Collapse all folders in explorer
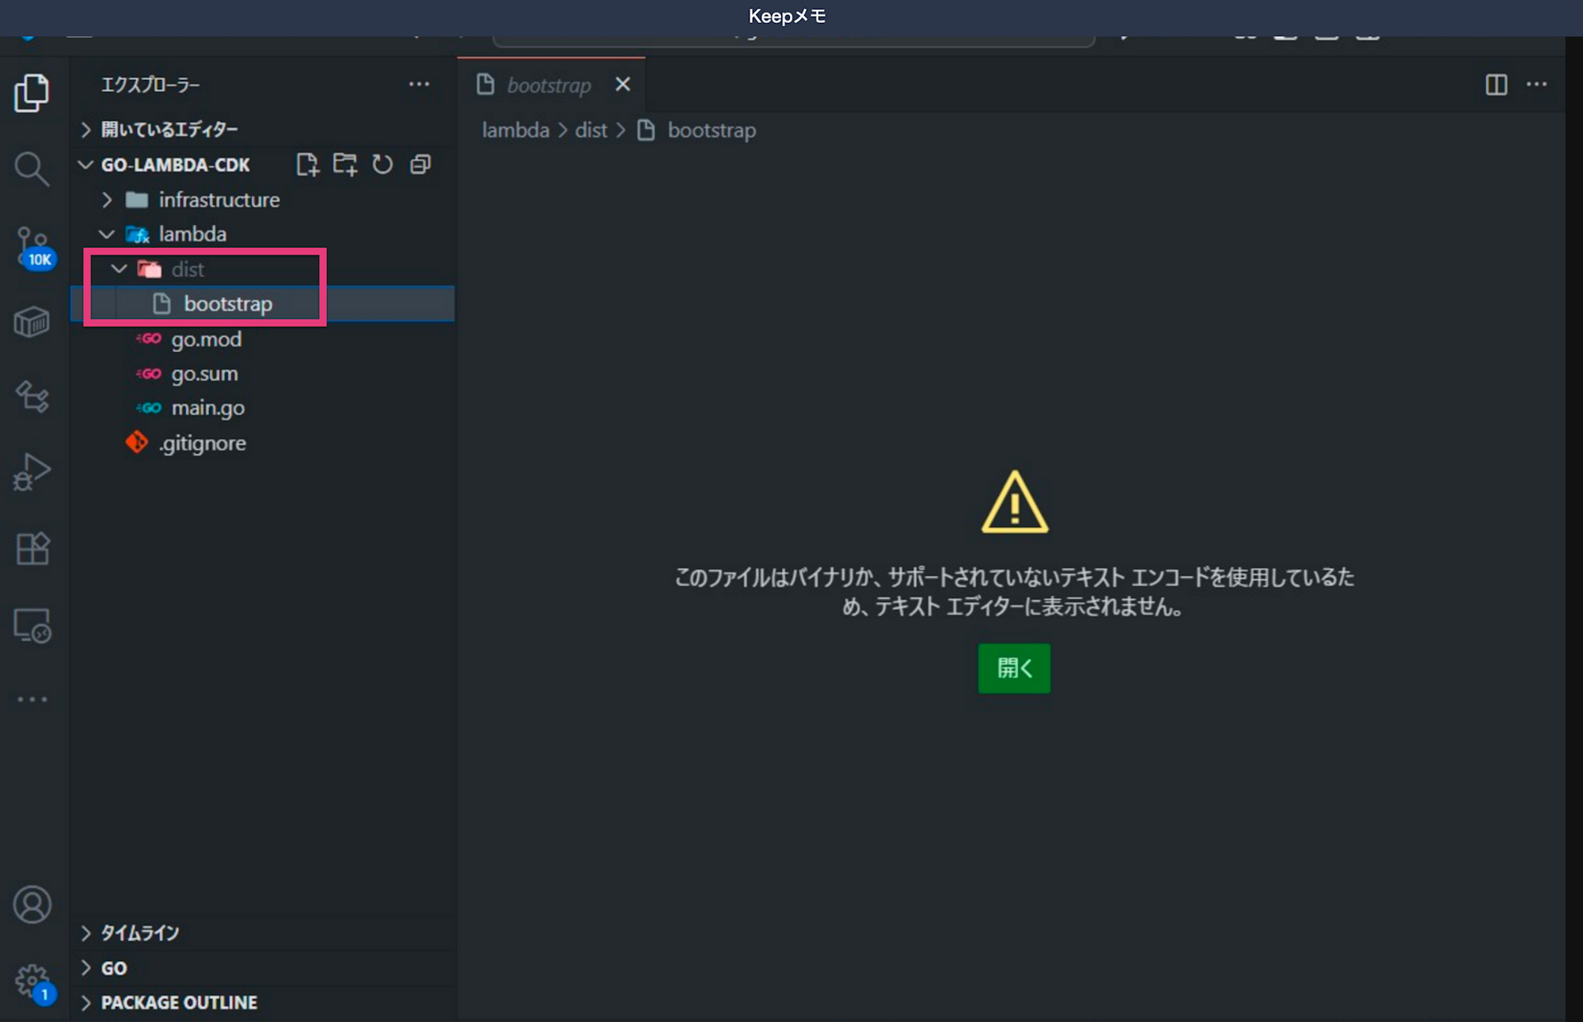Viewport: 1583px width, 1022px height. (x=420, y=165)
